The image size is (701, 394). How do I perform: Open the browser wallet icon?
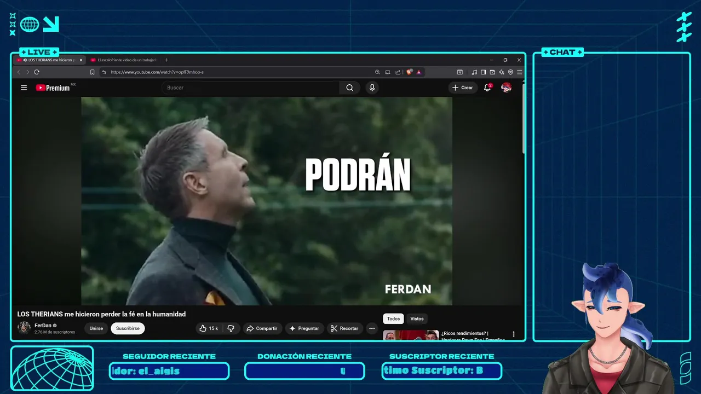492,72
